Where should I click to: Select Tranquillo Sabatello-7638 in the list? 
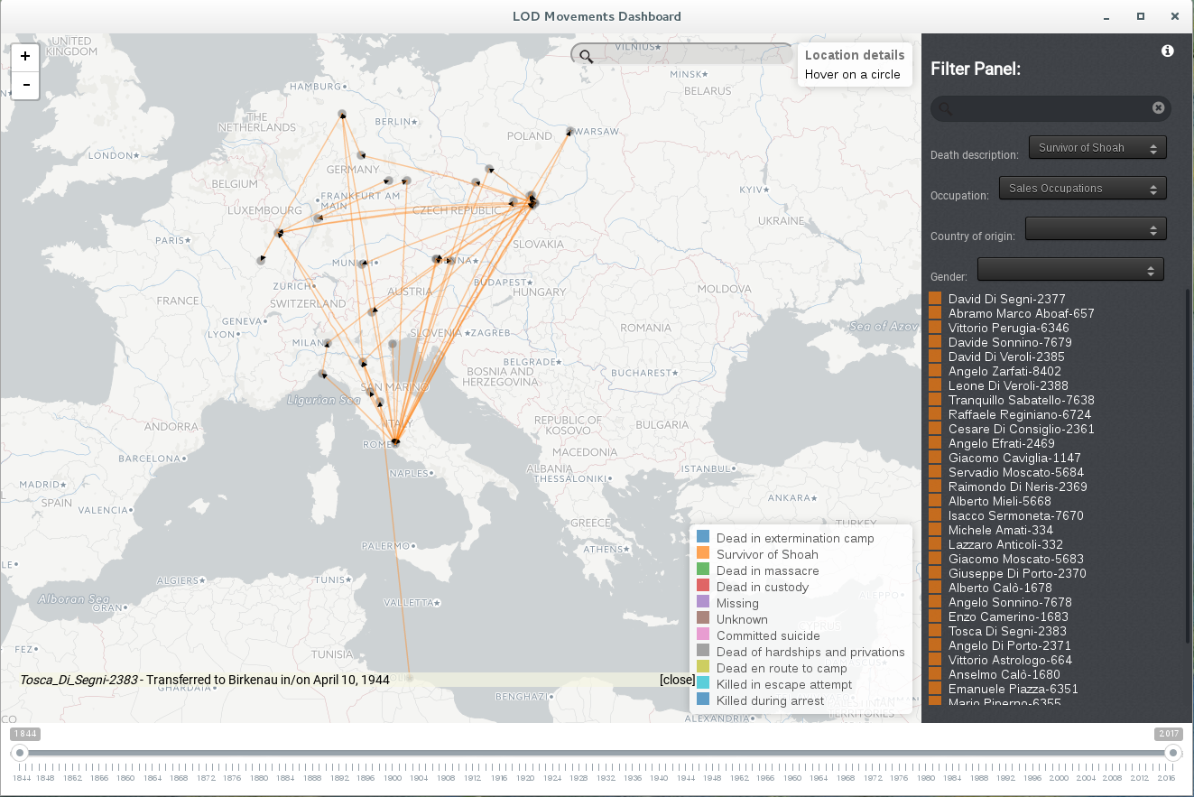click(1021, 400)
